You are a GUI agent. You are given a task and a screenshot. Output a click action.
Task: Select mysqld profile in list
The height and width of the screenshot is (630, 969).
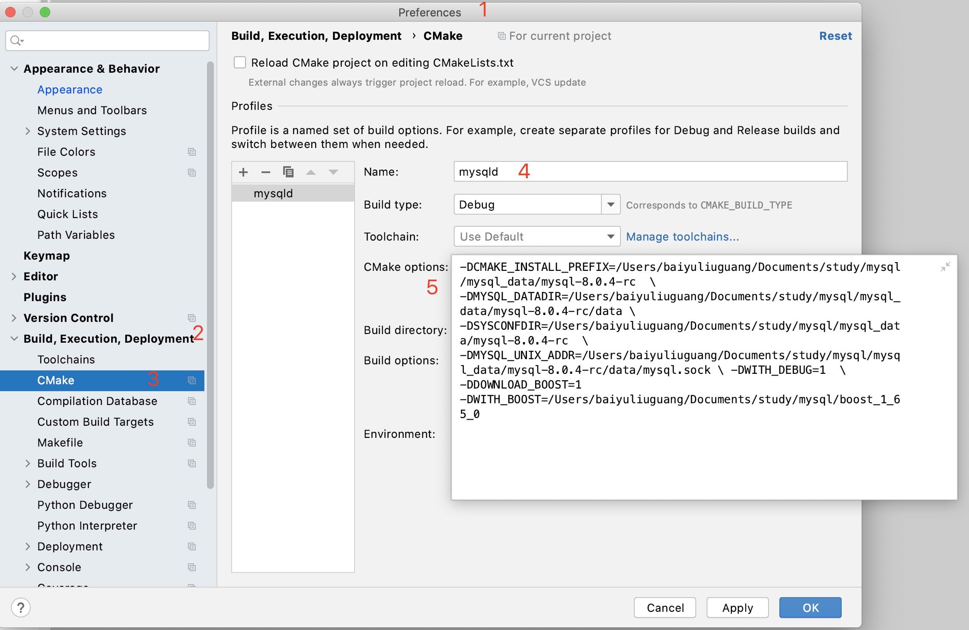(293, 193)
